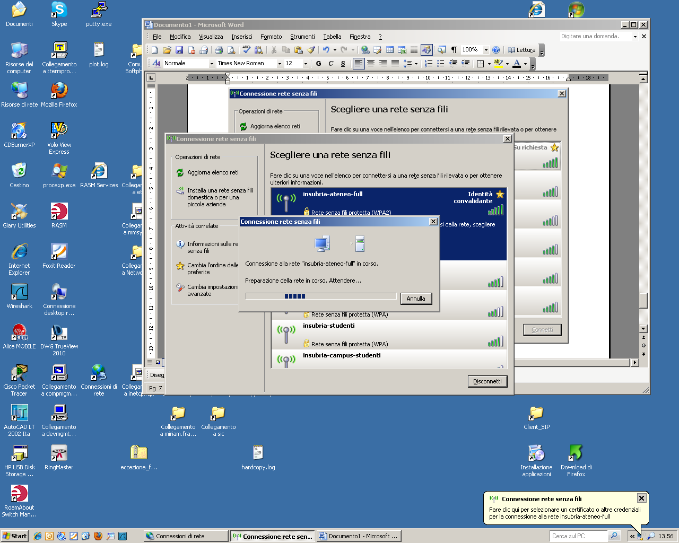Image resolution: width=679 pixels, height=543 pixels.
Task: Expand the borders dropdown arrow
Action: pyautogui.click(x=489, y=64)
